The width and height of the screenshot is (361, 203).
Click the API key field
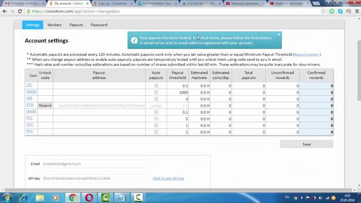(96, 178)
